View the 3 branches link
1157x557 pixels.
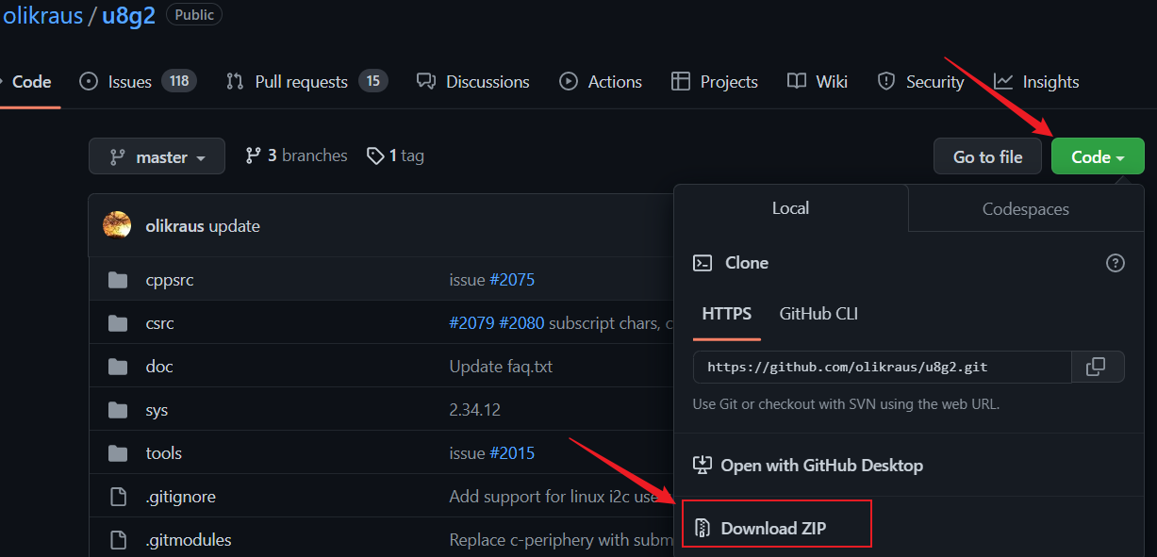296,156
